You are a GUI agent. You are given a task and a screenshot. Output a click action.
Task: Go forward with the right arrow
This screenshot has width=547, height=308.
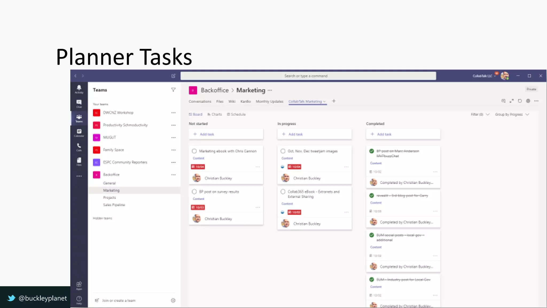83,76
